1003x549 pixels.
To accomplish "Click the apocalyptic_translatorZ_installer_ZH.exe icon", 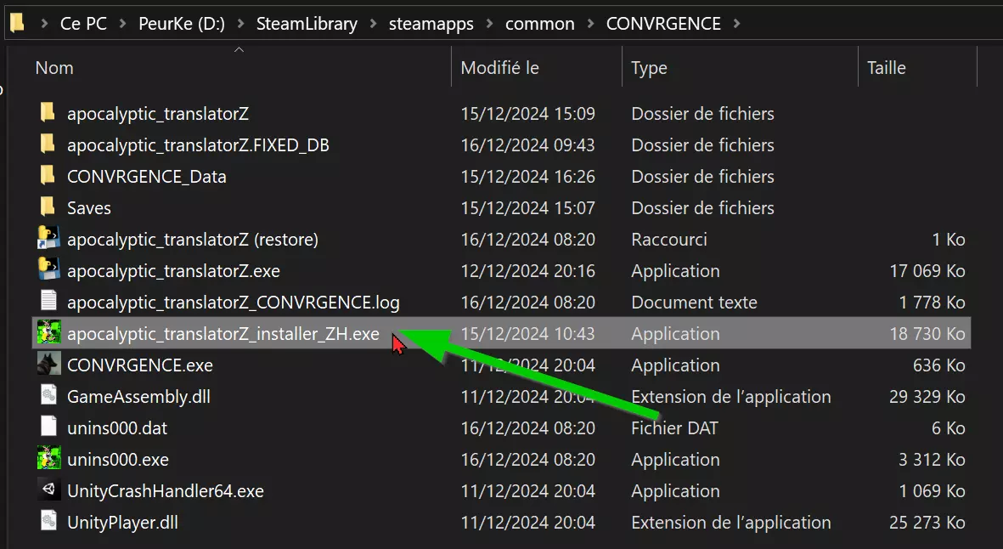I will click(x=48, y=334).
